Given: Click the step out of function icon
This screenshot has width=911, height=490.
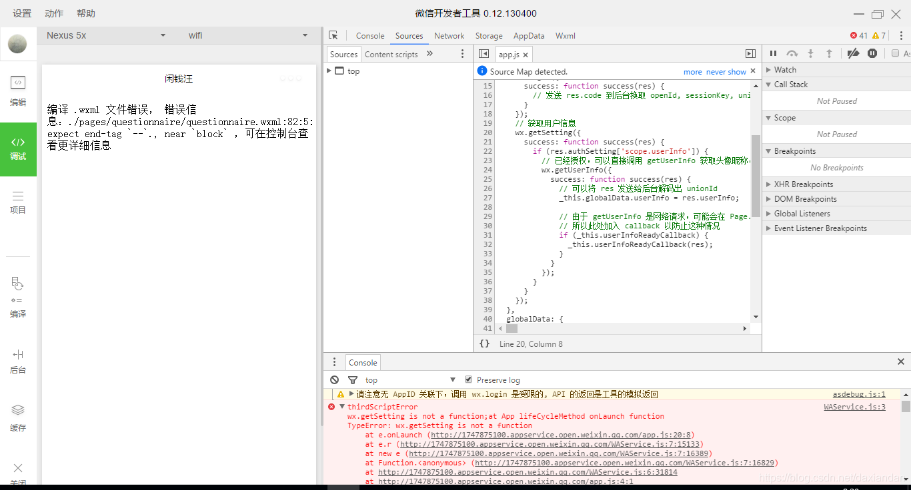Looking at the screenshot, I should pos(829,53).
